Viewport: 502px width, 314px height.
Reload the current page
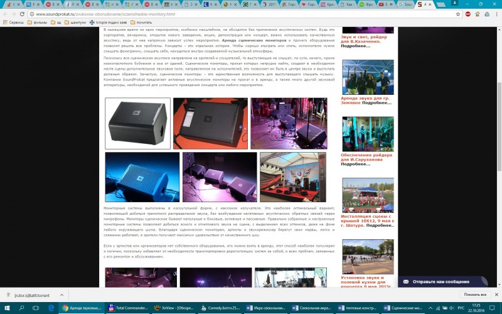(22, 14)
